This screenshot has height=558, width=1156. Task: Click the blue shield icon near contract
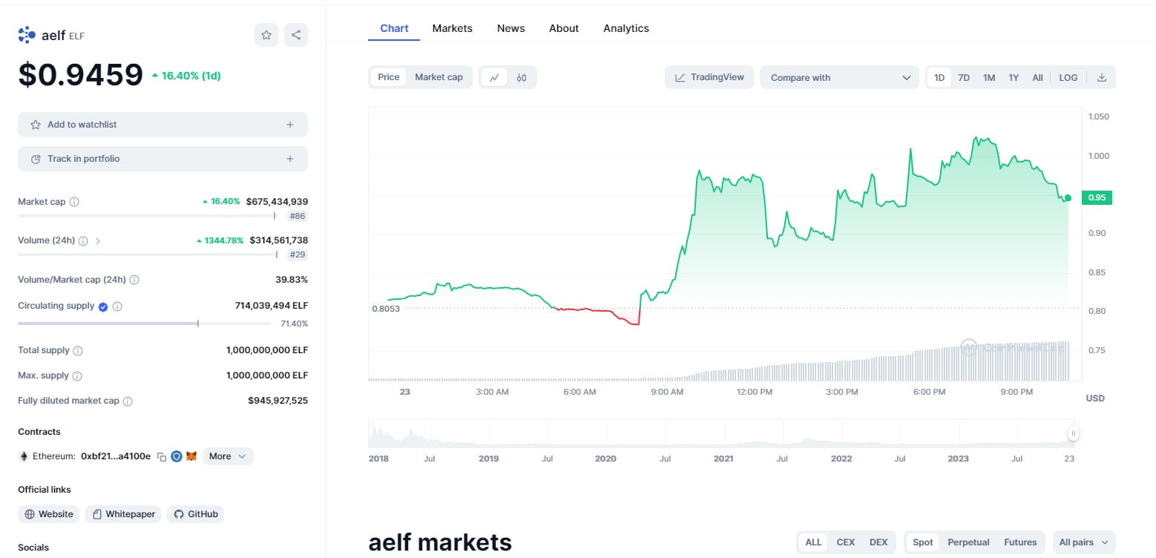(177, 456)
